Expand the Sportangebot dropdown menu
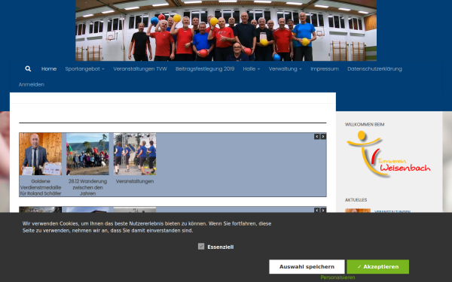 (x=84, y=68)
